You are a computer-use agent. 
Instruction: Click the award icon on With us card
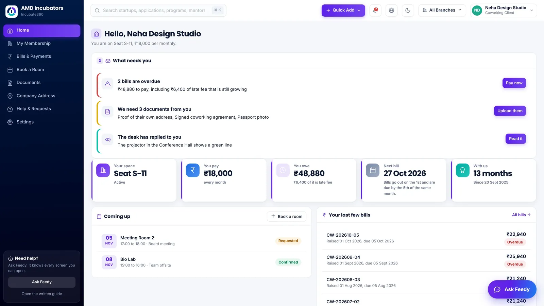coord(462,170)
